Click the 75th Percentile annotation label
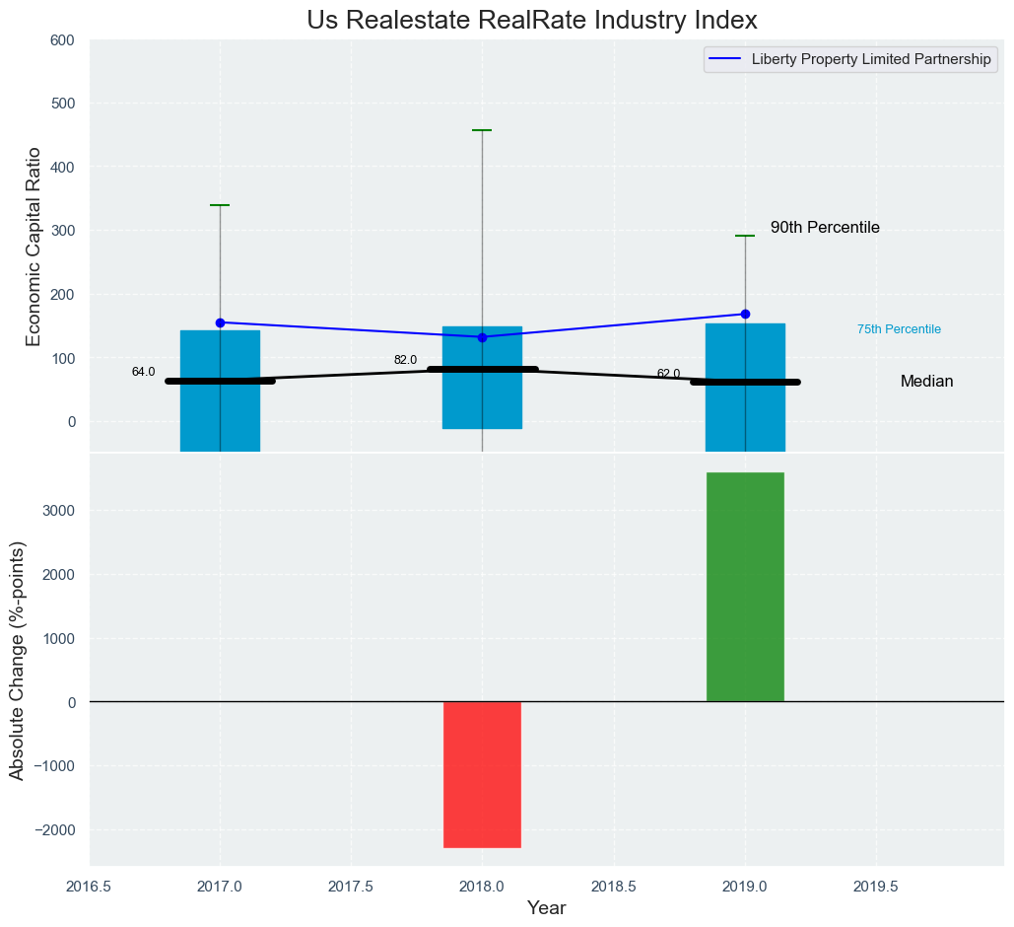 point(899,329)
